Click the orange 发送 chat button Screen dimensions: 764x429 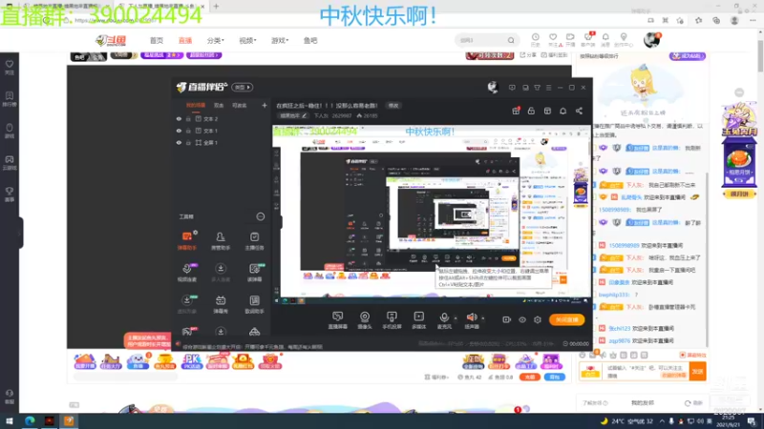pos(698,372)
